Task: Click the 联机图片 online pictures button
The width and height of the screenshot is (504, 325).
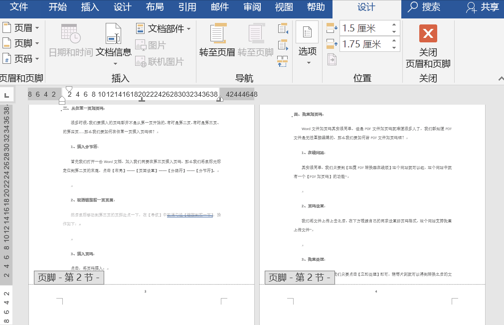Action: click(x=160, y=61)
